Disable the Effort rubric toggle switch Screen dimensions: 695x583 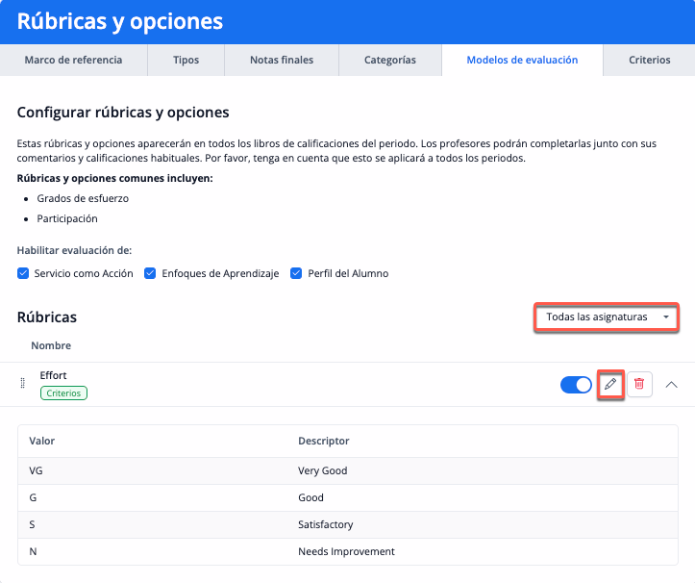click(x=576, y=385)
